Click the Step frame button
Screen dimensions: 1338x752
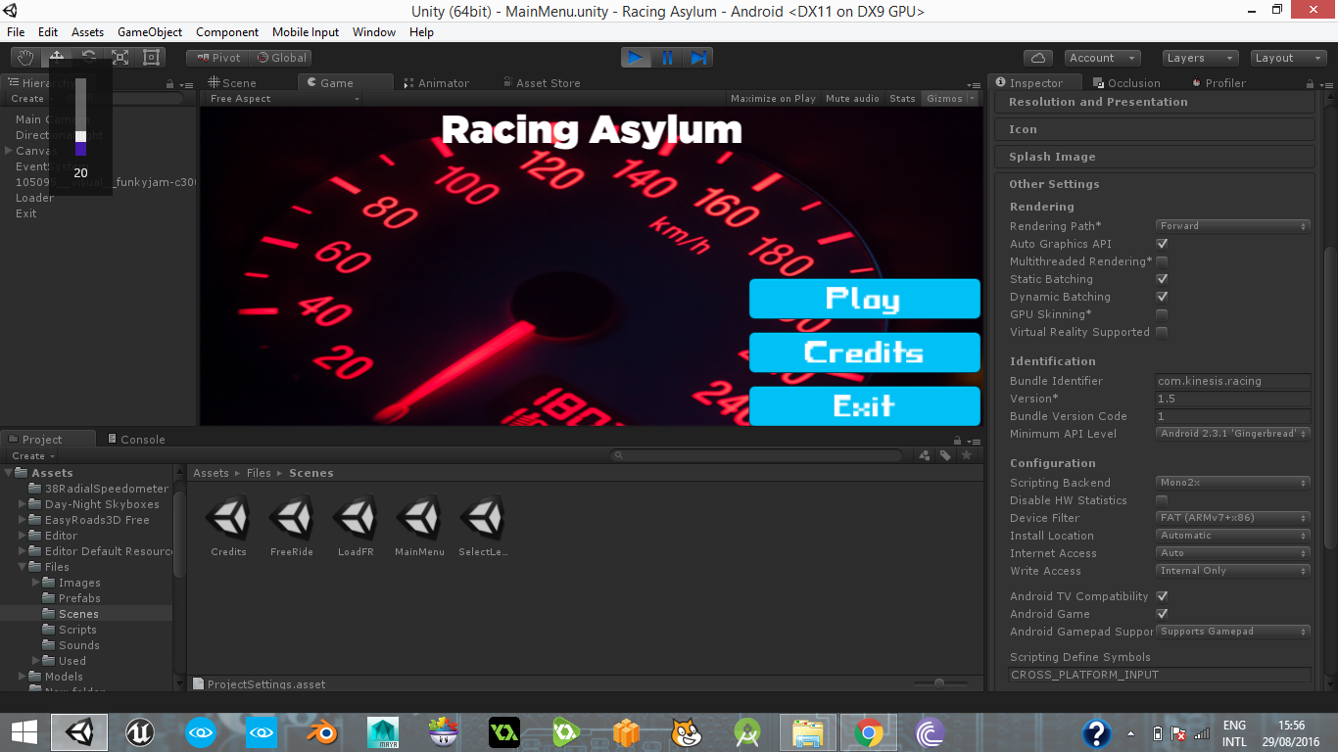(698, 58)
